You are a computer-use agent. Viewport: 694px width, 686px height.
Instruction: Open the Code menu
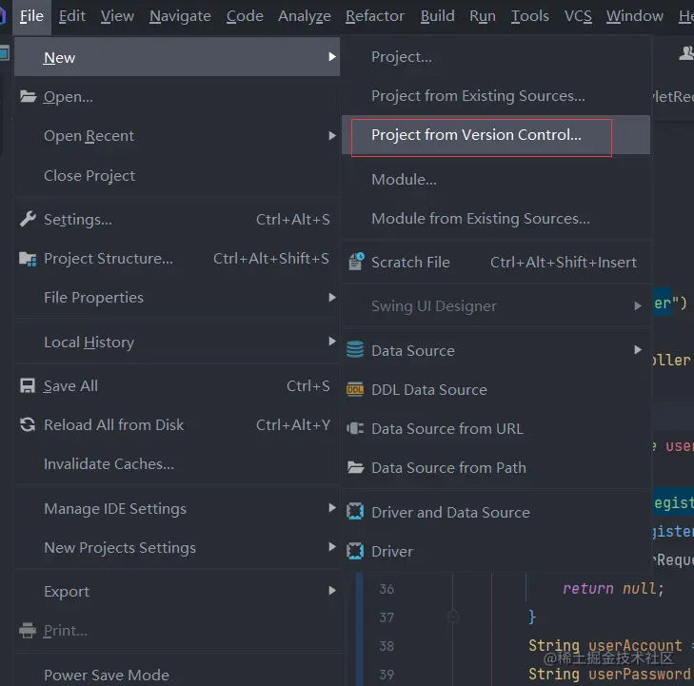(x=245, y=16)
